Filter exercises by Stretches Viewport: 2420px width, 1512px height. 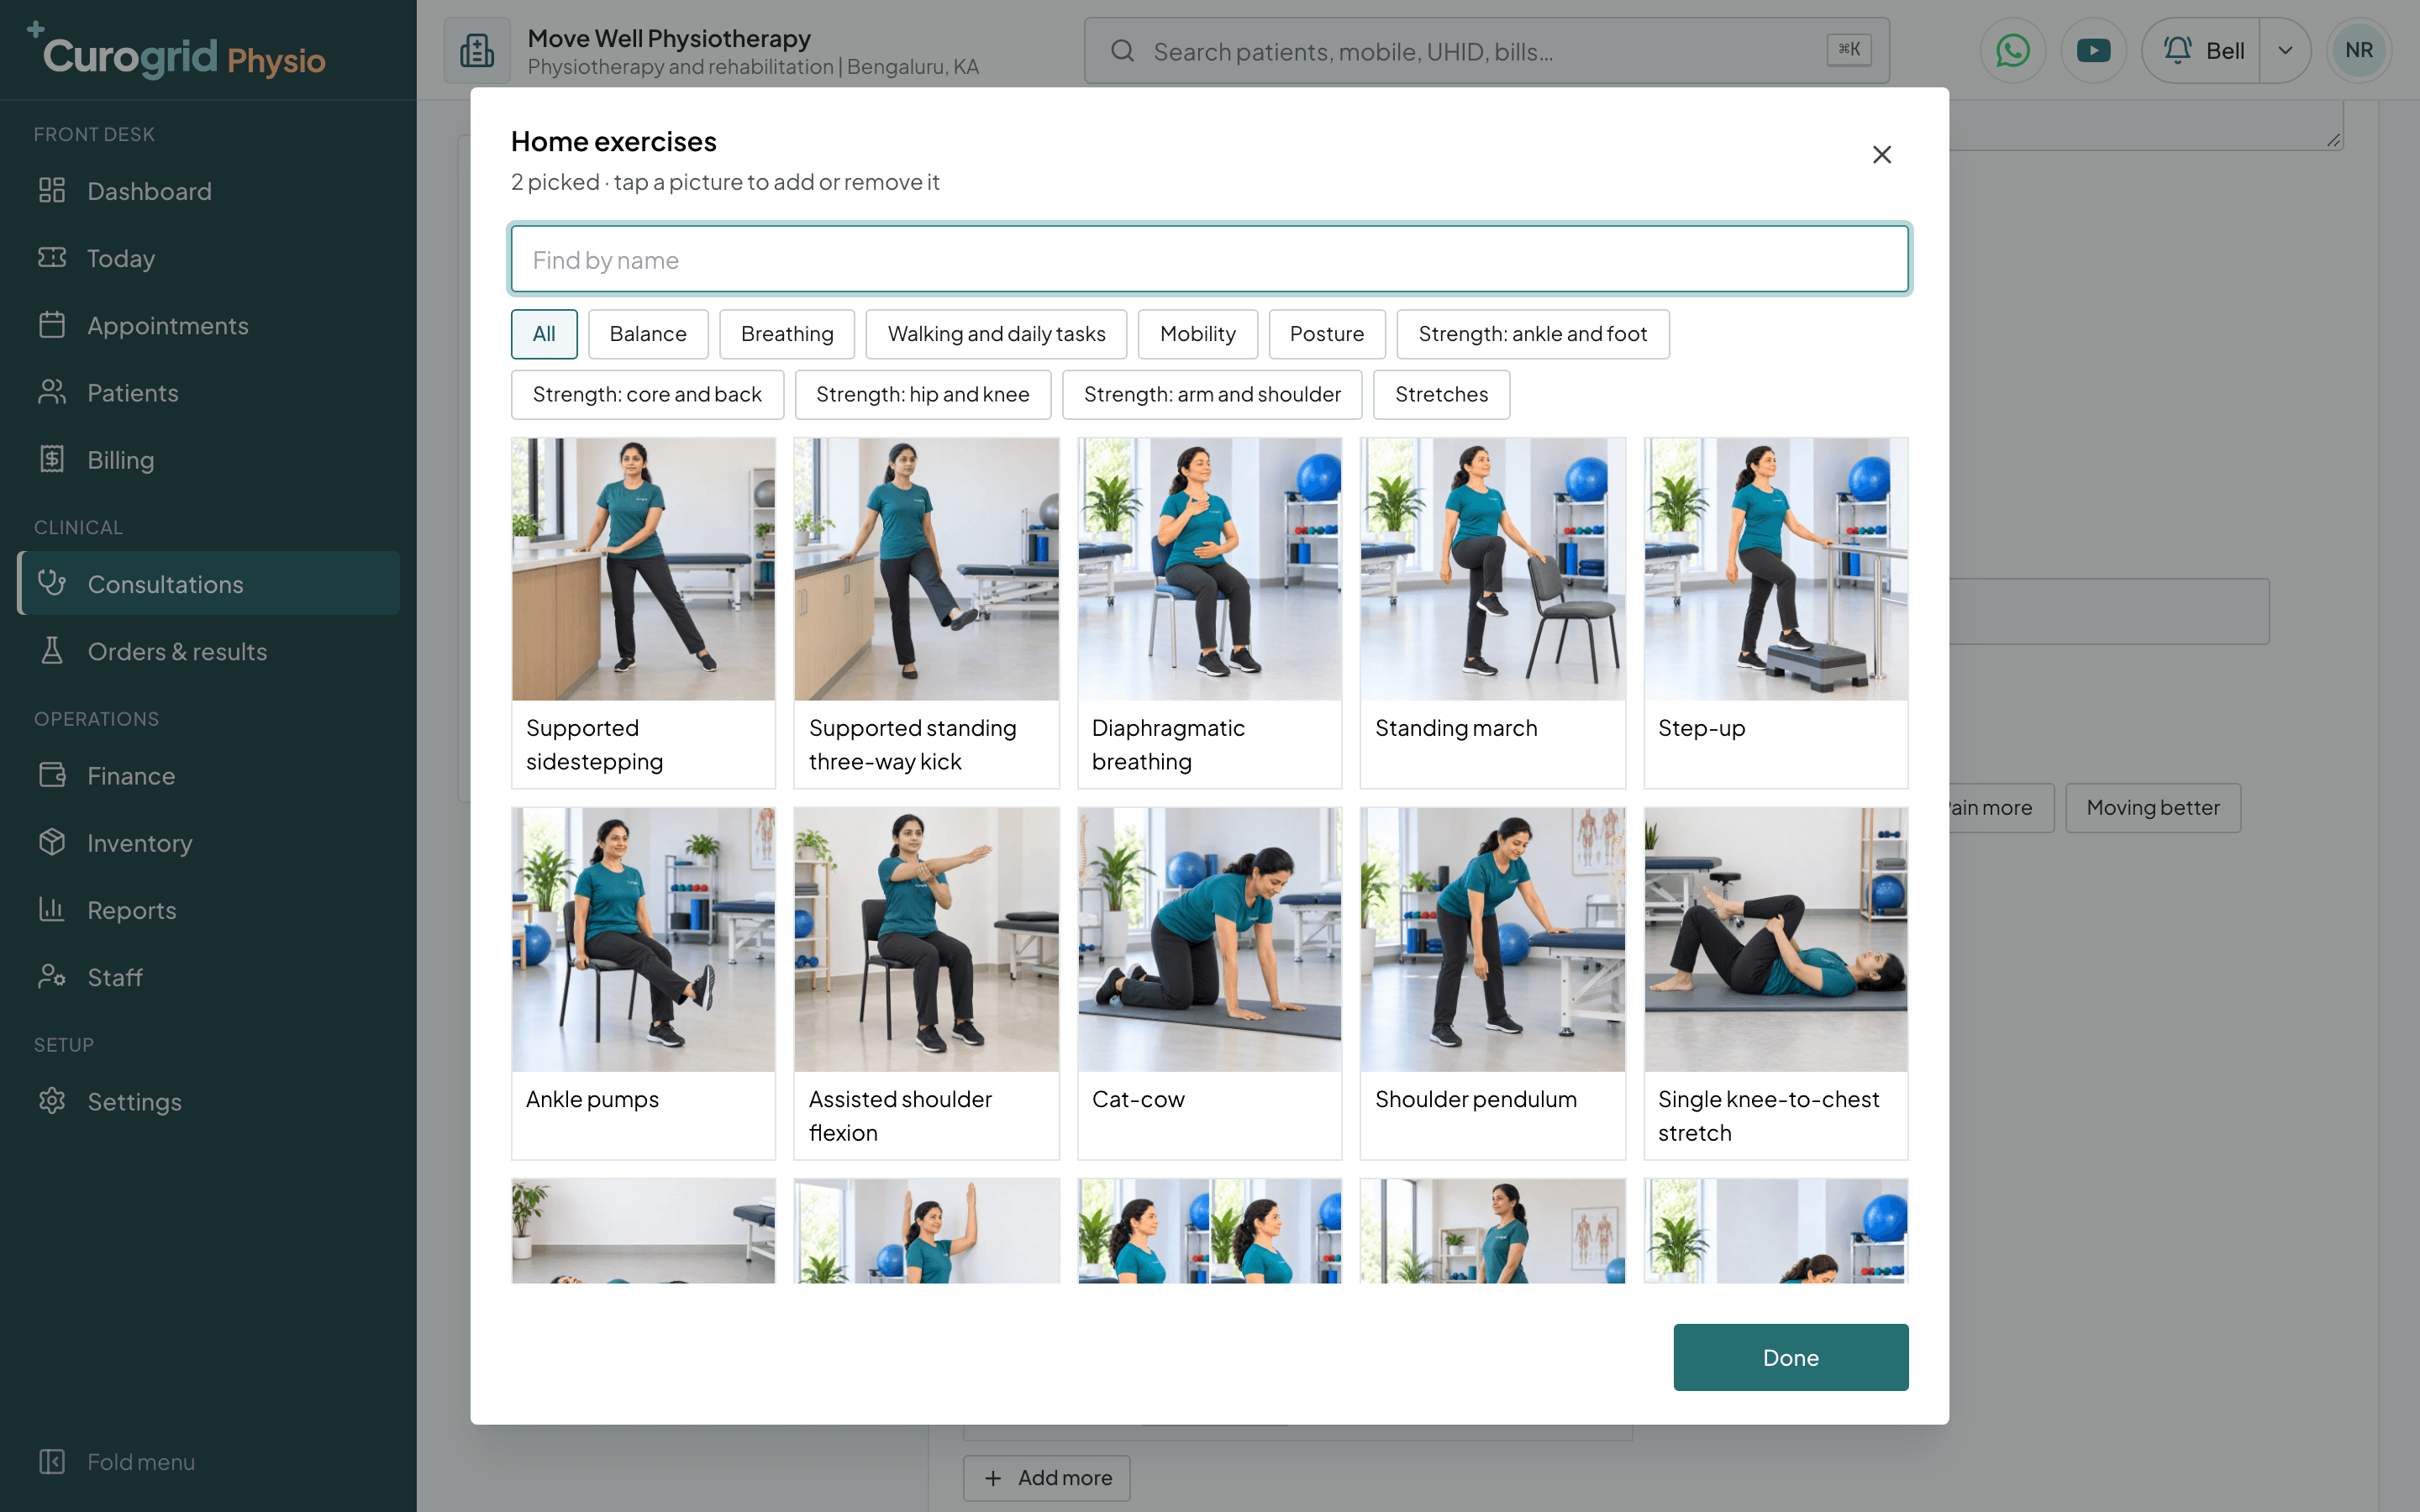pyautogui.click(x=1441, y=394)
